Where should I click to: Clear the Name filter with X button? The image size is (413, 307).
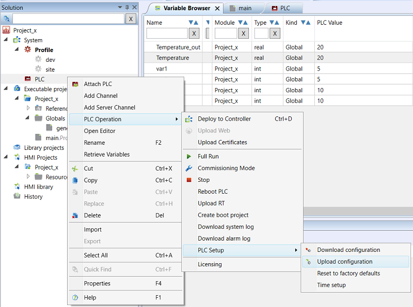coord(194,33)
